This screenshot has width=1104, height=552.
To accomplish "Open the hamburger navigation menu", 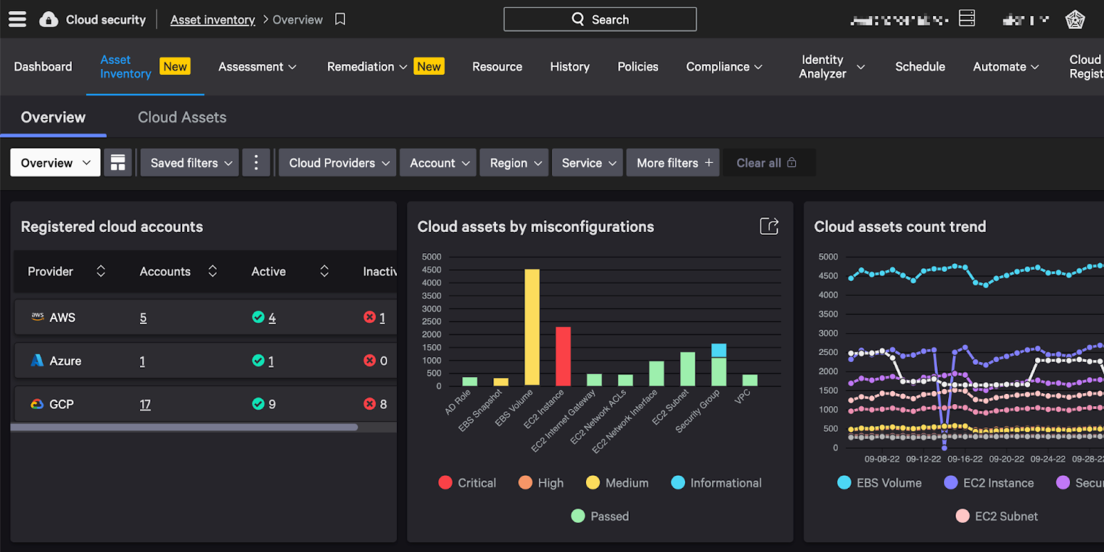I will (17, 19).
